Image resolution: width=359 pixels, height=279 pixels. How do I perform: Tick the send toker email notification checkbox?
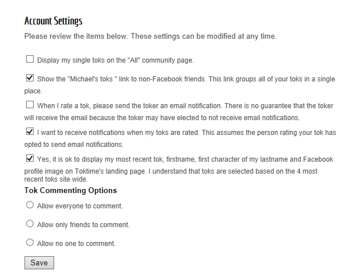[x=30, y=105]
